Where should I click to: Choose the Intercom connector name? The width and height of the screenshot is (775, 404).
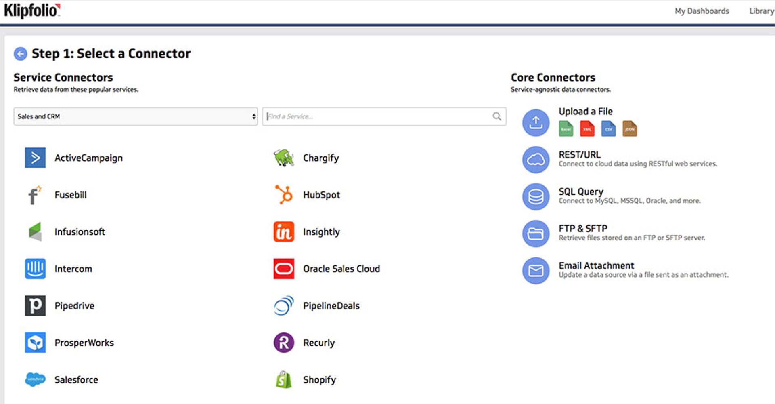pos(73,269)
